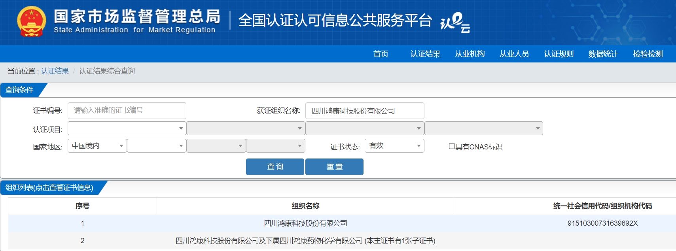The width and height of the screenshot is (676, 251).
Task: Click the 统一社会信用代码/组织机构代码 column header
Action: pyautogui.click(x=602, y=206)
